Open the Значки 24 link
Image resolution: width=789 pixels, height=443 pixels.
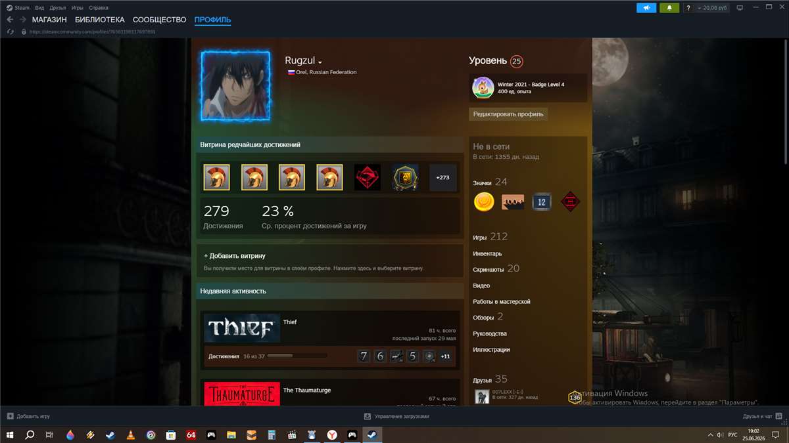[490, 182]
